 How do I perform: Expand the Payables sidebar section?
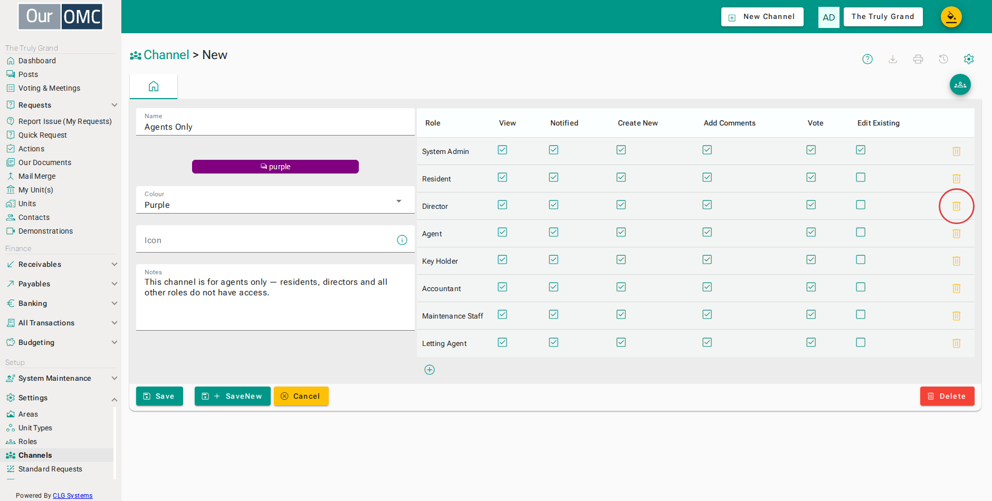61,284
